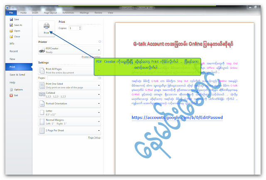
Task: Expand the Normal Margins dropdown
Action: (99, 122)
